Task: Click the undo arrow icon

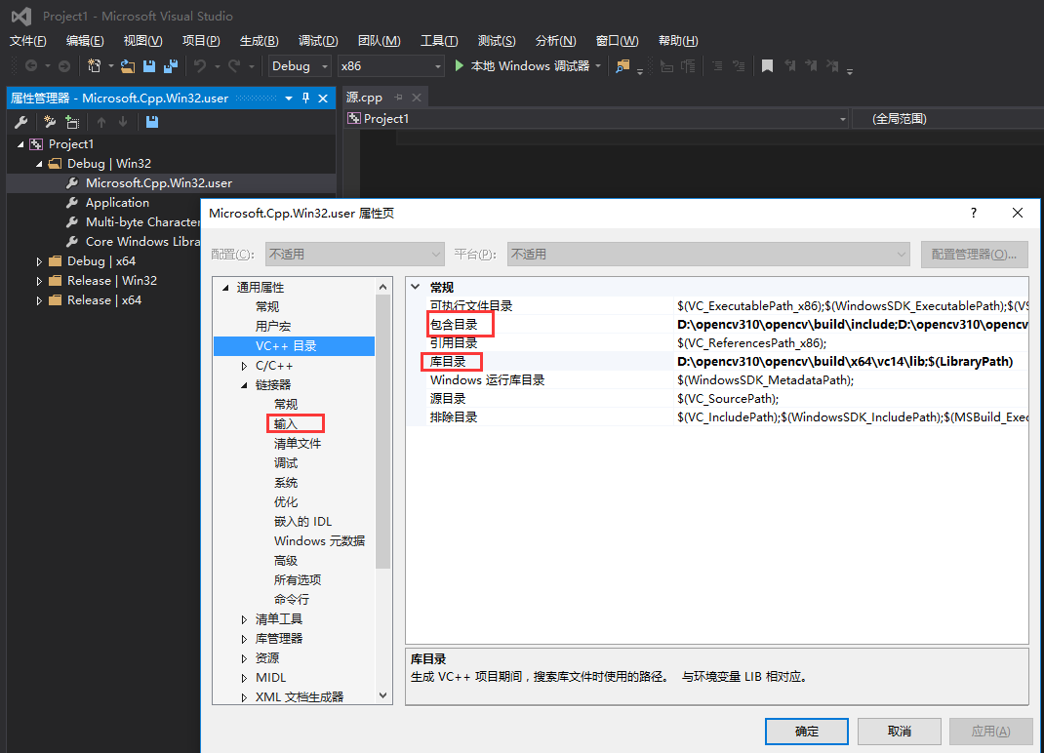Action: point(200,66)
